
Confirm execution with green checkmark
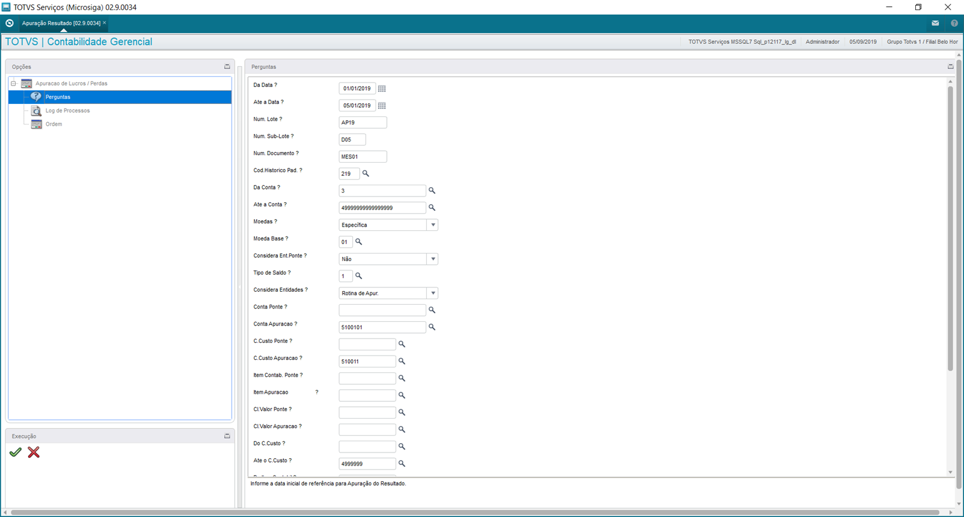(x=16, y=452)
